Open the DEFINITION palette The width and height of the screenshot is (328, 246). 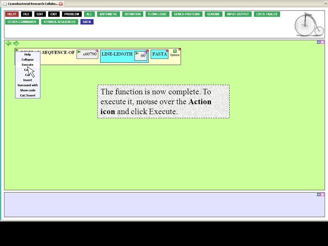coord(133,14)
